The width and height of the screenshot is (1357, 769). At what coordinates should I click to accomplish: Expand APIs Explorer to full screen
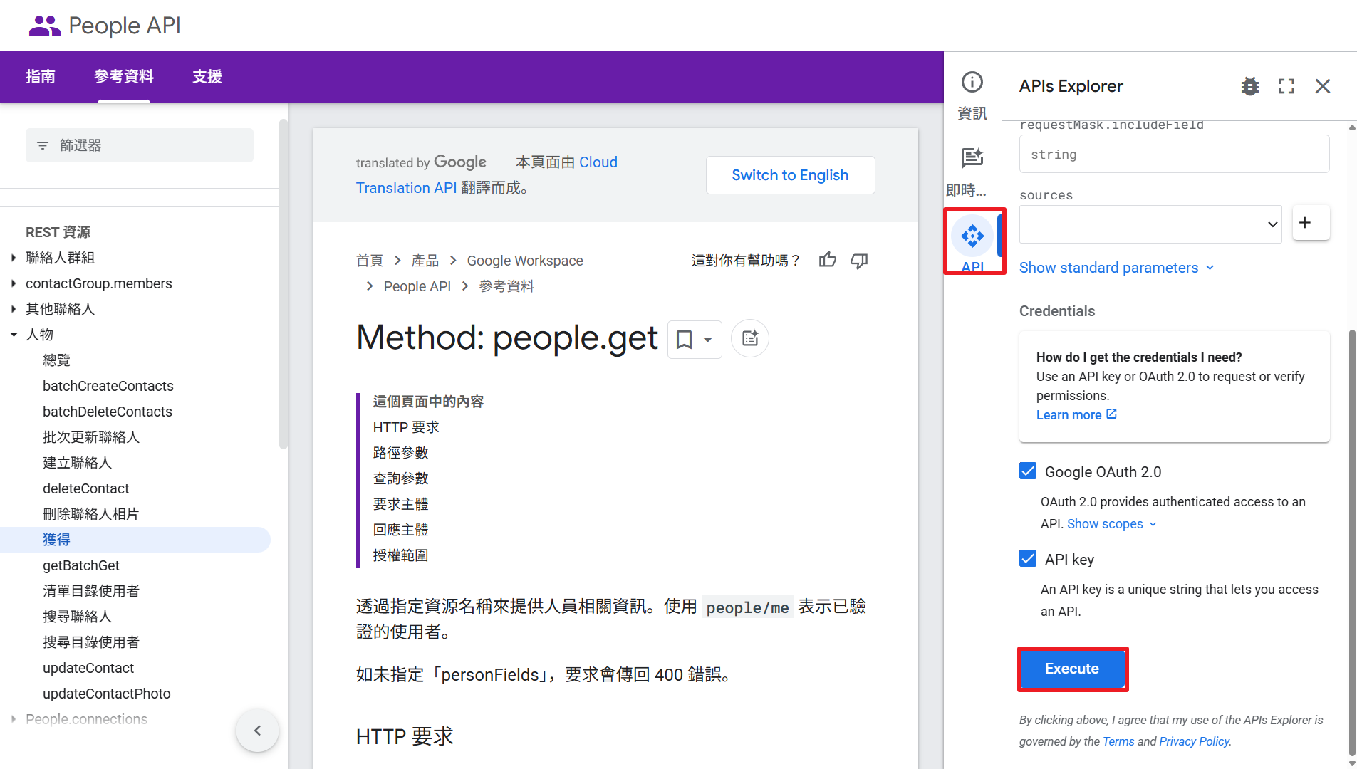(1286, 86)
